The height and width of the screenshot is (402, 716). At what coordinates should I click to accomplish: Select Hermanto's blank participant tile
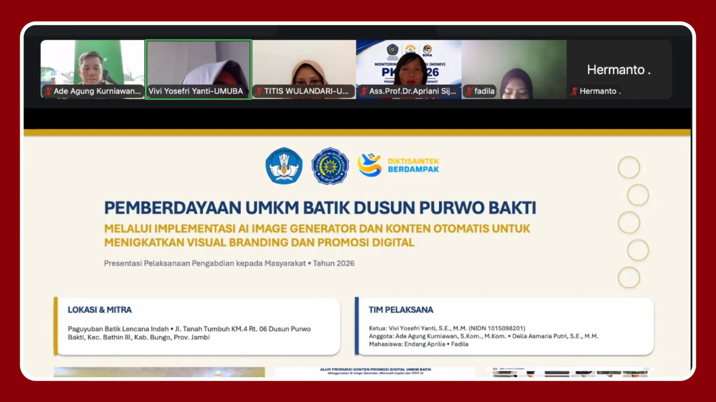619,69
